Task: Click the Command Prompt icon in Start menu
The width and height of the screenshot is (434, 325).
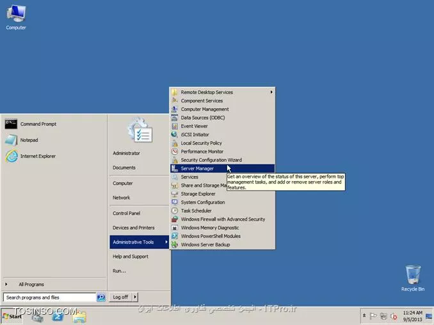Action: 11,124
